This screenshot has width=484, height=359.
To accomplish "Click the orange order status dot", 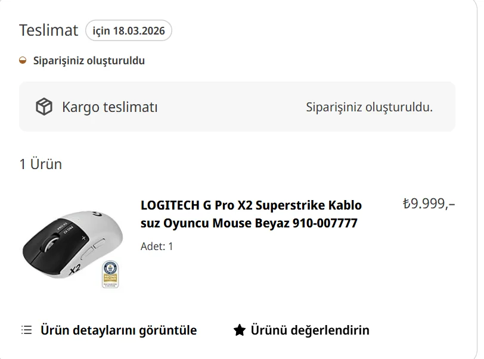I will 23,61.
